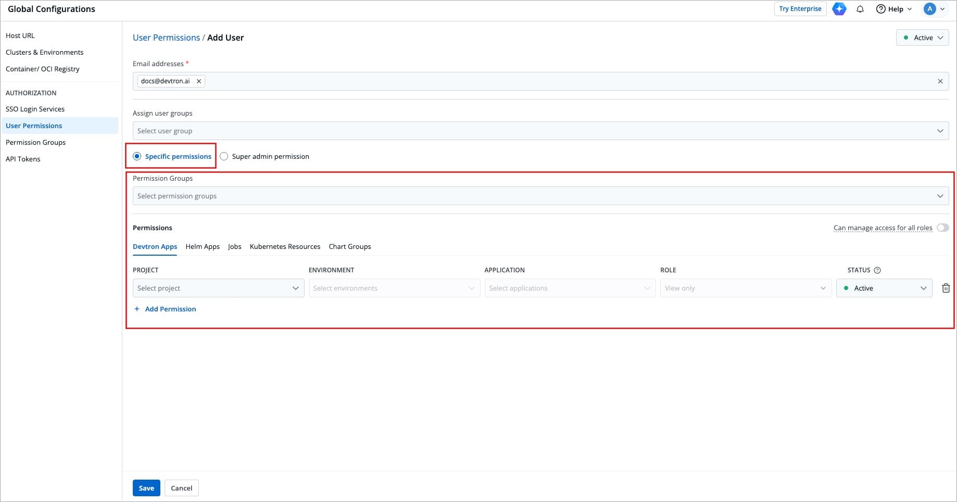957x502 pixels.
Task: Click the Try Enterprise button
Action: coord(800,9)
